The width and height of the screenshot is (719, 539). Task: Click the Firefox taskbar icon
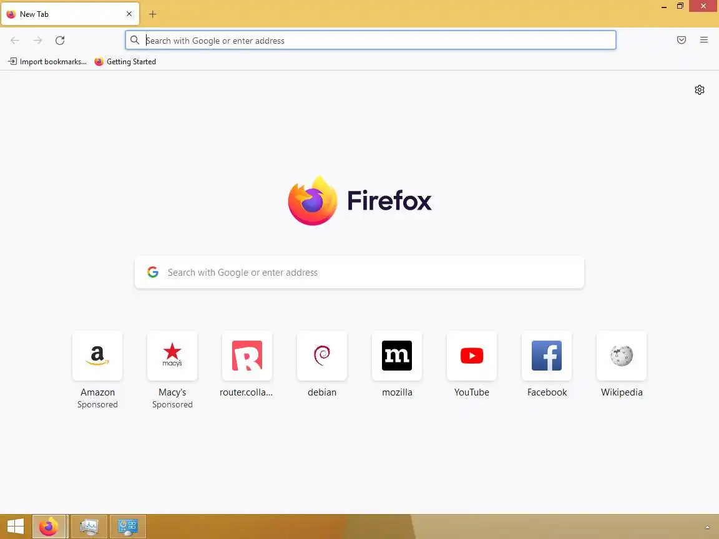49,527
